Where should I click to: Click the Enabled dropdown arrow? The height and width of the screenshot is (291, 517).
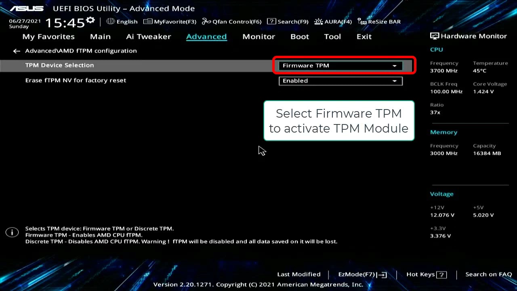click(395, 81)
